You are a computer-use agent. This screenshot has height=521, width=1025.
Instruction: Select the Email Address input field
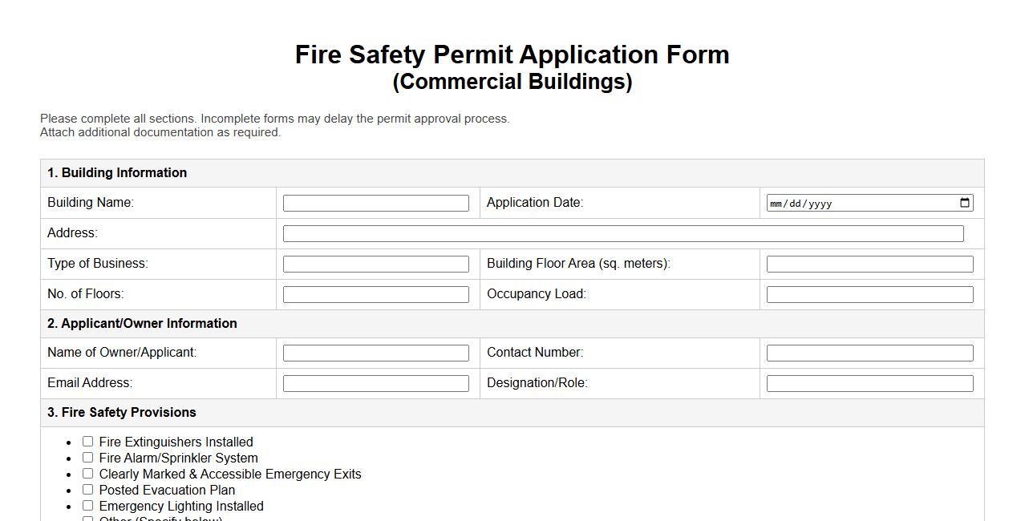coord(375,382)
